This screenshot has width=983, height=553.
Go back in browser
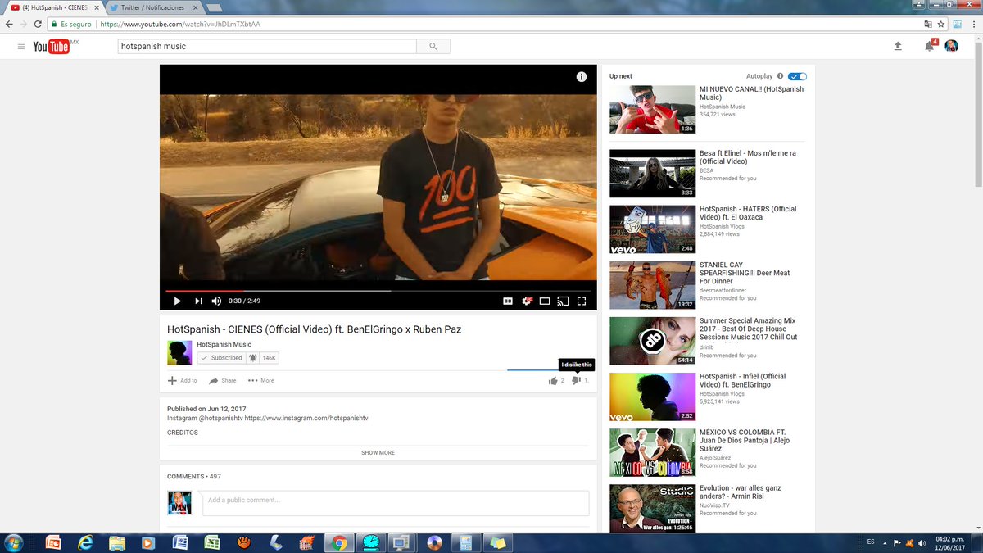pos(9,25)
